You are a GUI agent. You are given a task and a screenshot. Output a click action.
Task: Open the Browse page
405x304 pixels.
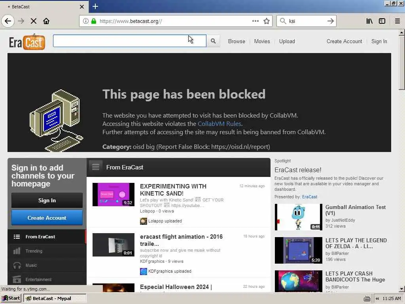pos(237,41)
